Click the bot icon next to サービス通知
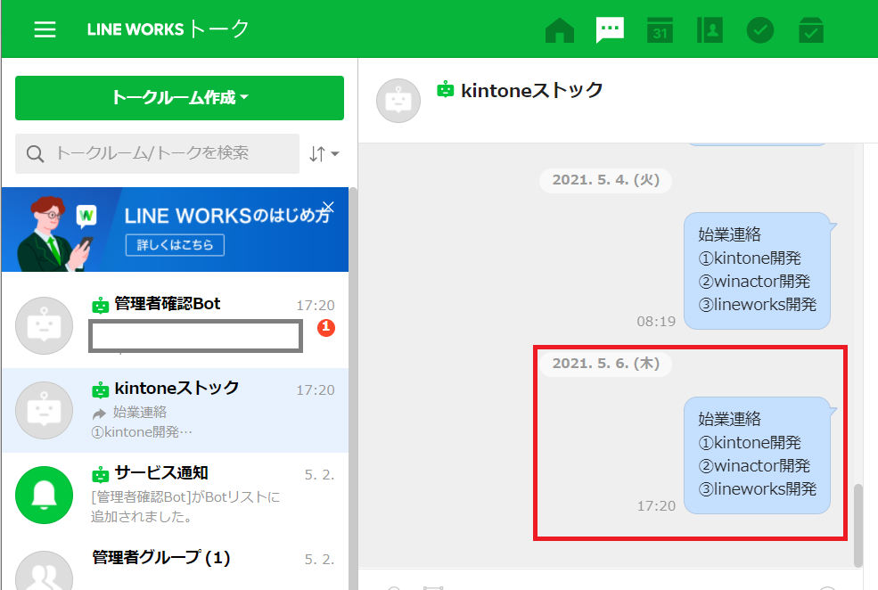This screenshot has width=878, height=590. pyautogui.click(x=100, y=475)
